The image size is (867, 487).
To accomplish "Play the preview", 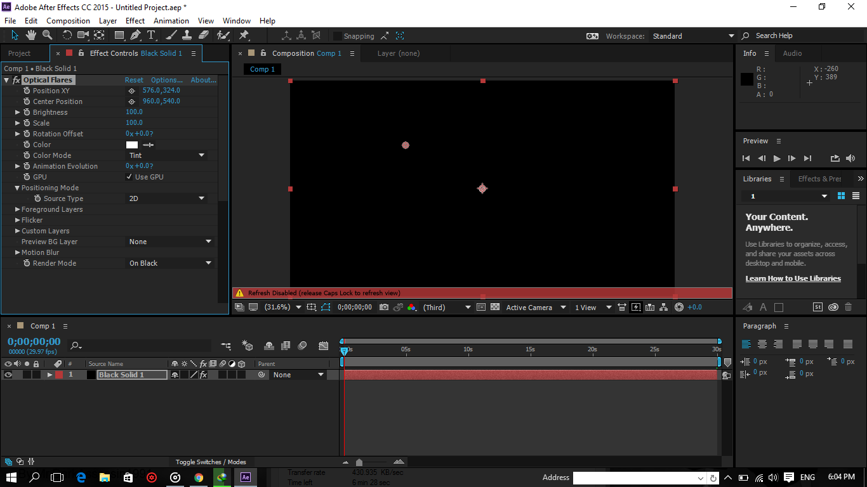I will pos(777,159).
